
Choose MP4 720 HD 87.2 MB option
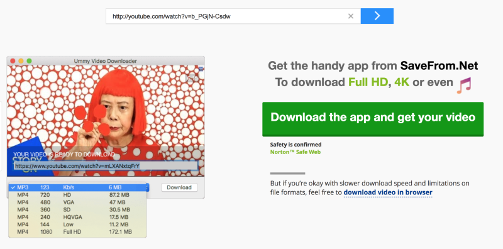pyautogui.click(x=77, y=195)
